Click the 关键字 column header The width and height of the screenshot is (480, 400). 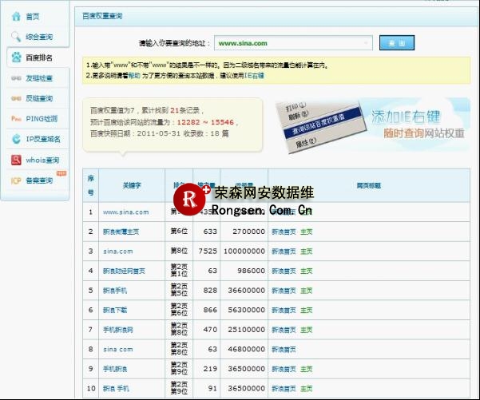pos(126,185)
